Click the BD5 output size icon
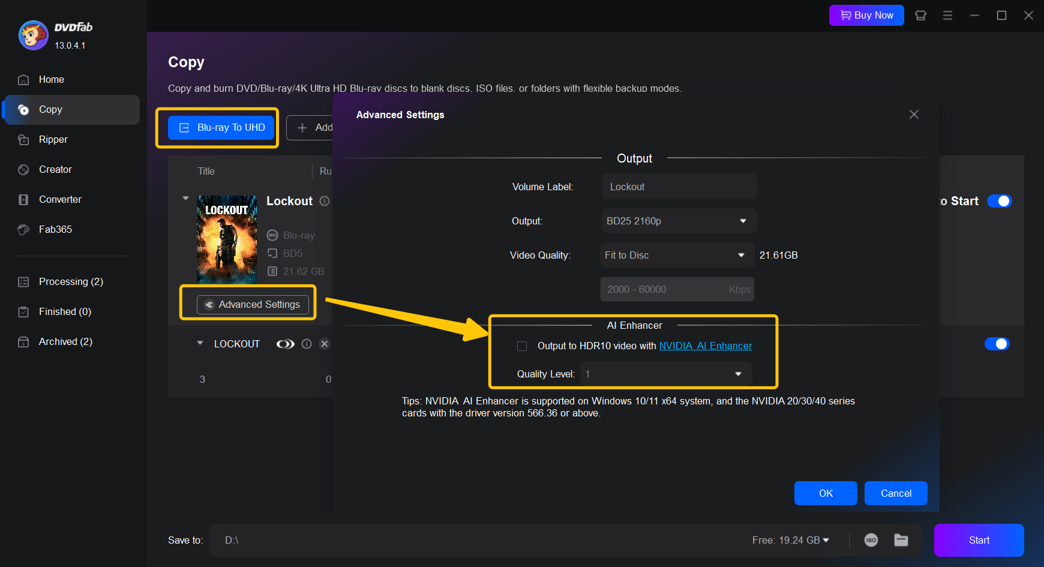The height and width of the screenshot is (567, 1044). point(272,253)
